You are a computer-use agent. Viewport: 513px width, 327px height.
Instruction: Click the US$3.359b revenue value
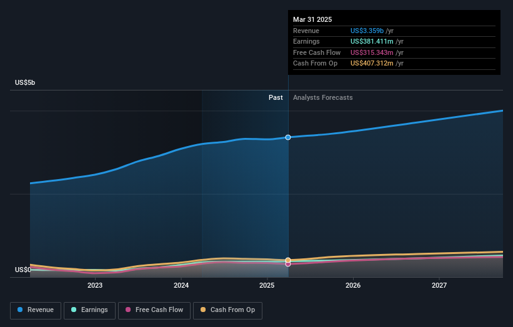point(367,31)
